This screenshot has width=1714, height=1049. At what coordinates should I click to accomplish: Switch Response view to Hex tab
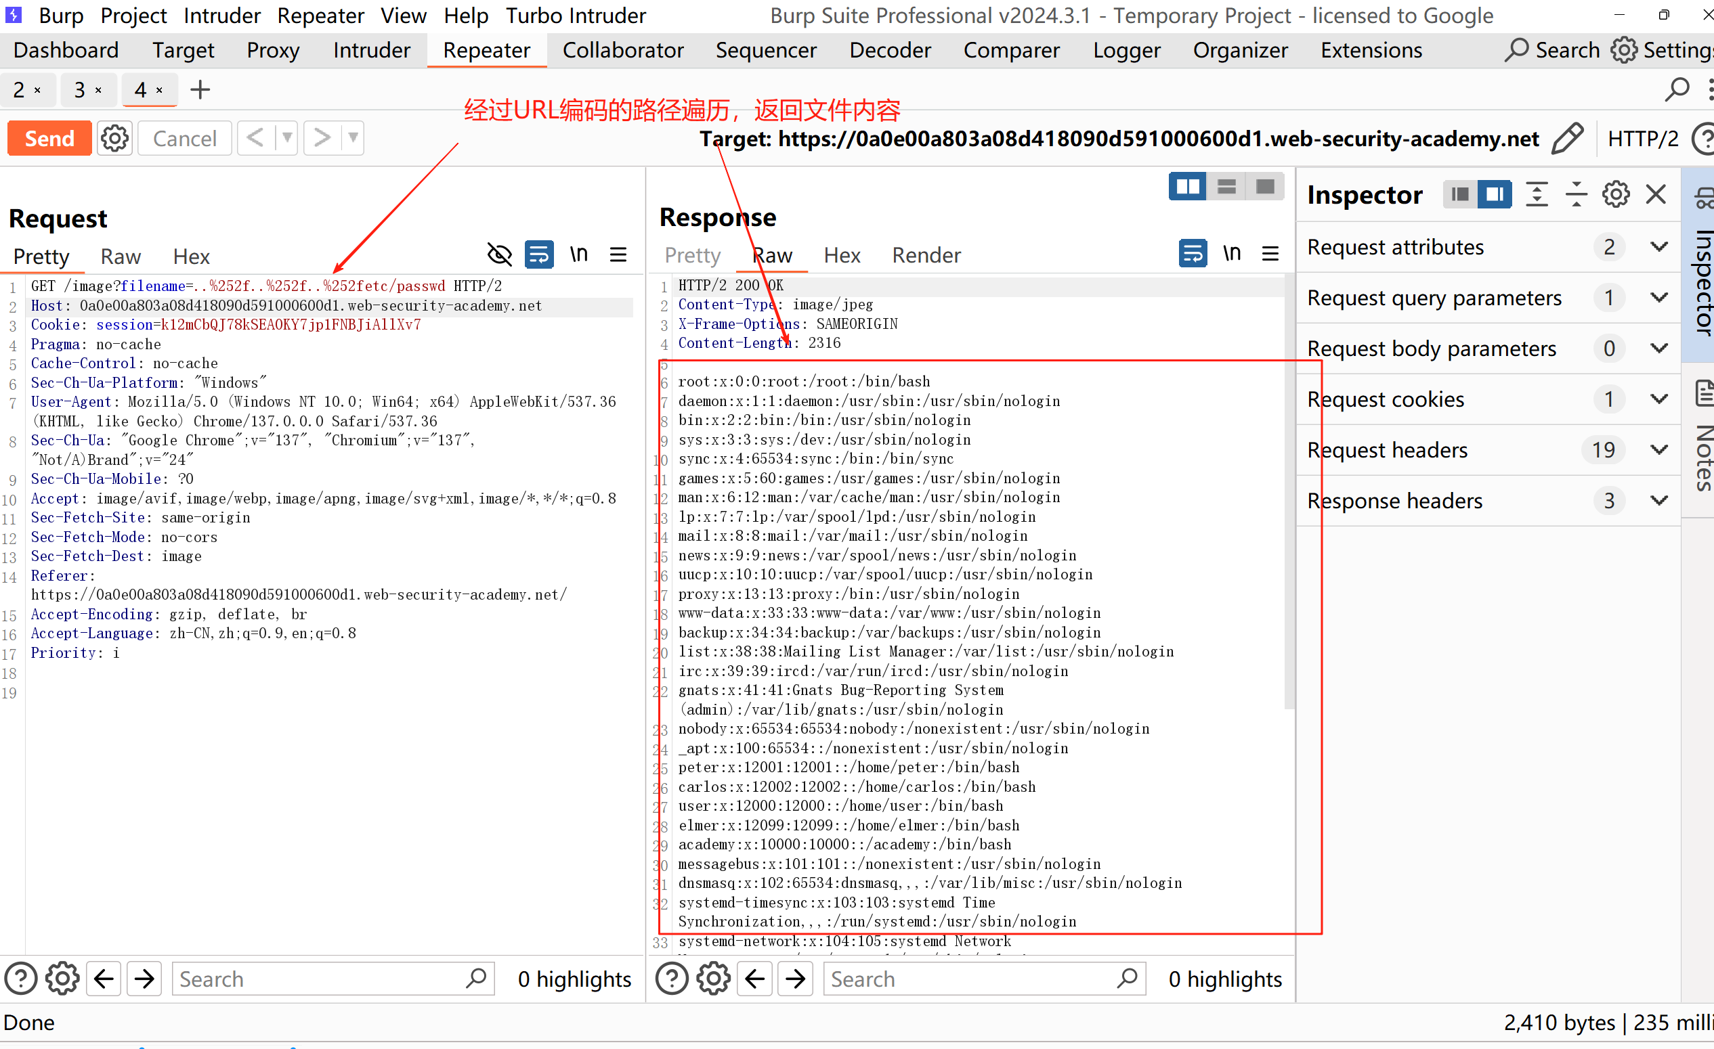click(x=842, y=255)
